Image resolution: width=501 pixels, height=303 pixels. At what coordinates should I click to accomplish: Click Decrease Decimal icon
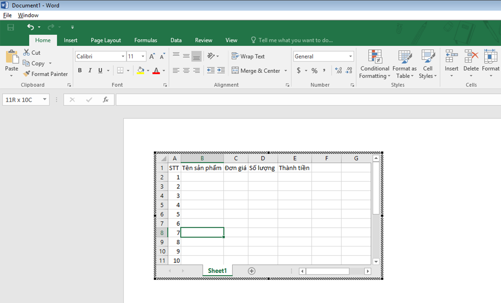(x=349, y=70)
